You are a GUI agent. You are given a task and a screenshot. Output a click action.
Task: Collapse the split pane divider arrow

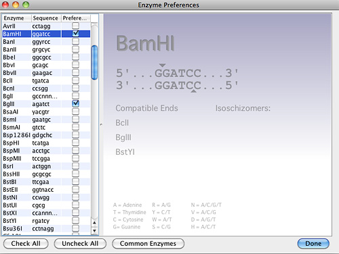click(101, 124)
